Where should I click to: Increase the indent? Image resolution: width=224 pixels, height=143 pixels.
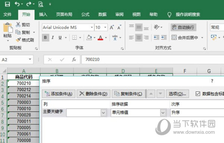(164, 38)
